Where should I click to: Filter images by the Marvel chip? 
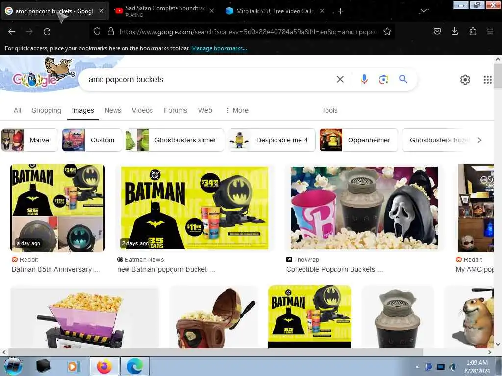pos(30,140)
